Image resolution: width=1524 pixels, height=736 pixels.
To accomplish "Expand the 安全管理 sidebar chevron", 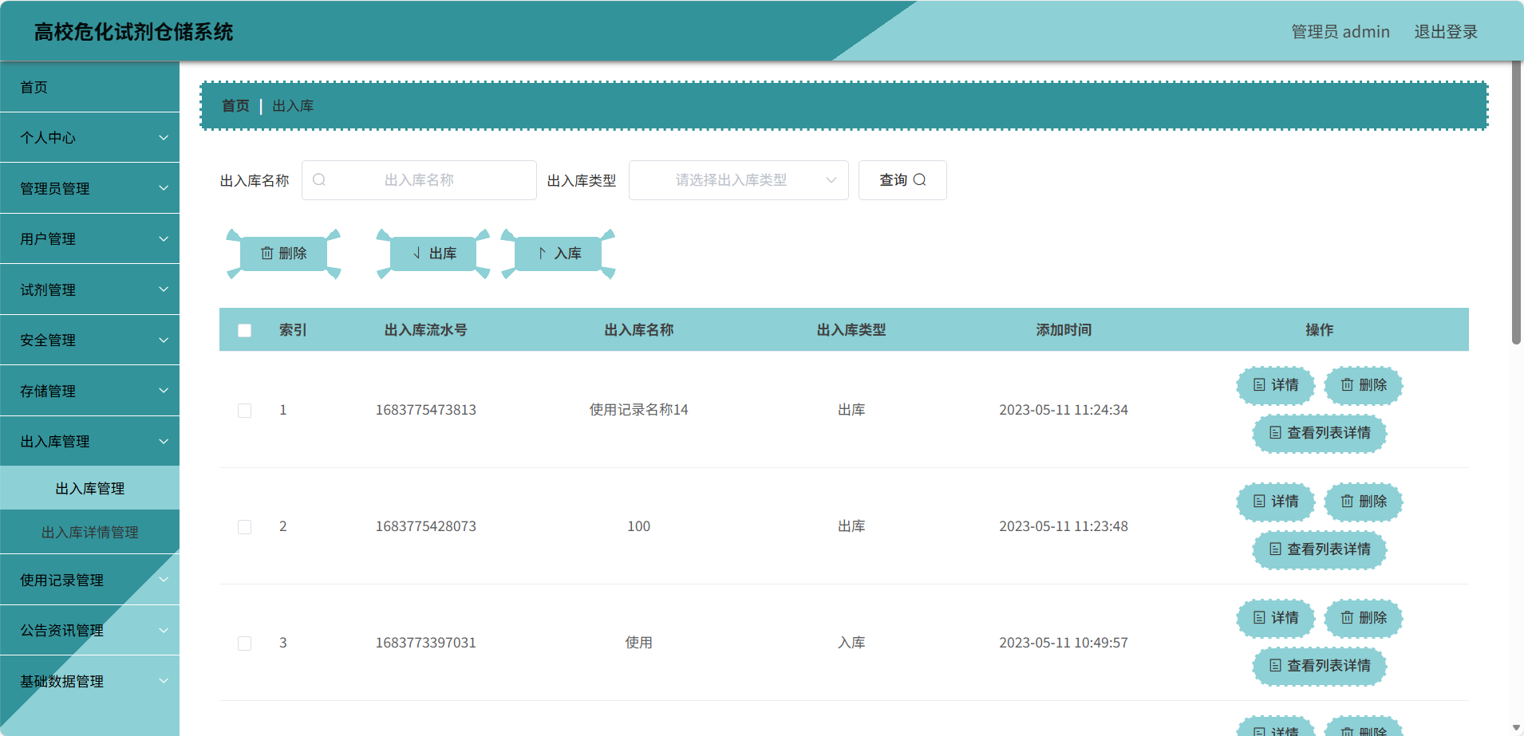I will click(x=164, y=340).
